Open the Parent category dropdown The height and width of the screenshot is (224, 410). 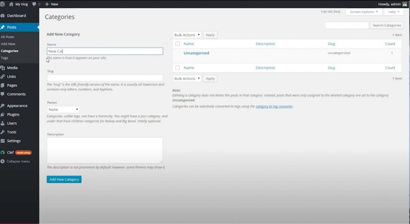tap(63, 109)
